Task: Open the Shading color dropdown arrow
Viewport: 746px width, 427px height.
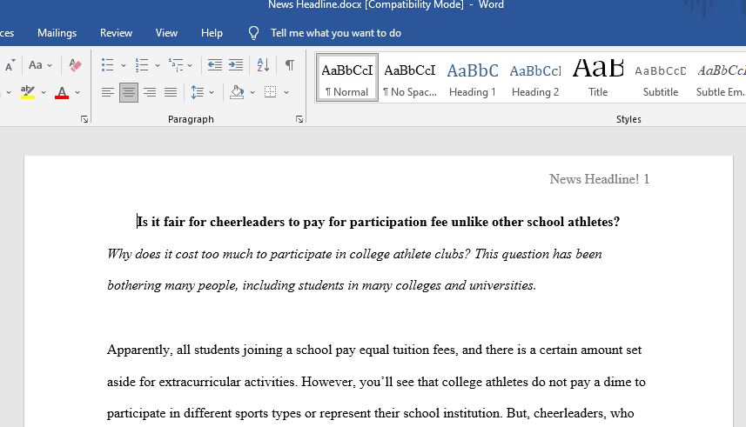Action: (252, 92)
